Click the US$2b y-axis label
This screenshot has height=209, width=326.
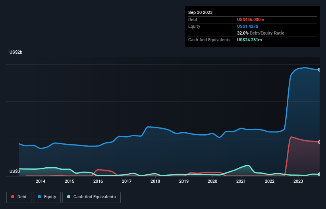[x=16, y=52]
